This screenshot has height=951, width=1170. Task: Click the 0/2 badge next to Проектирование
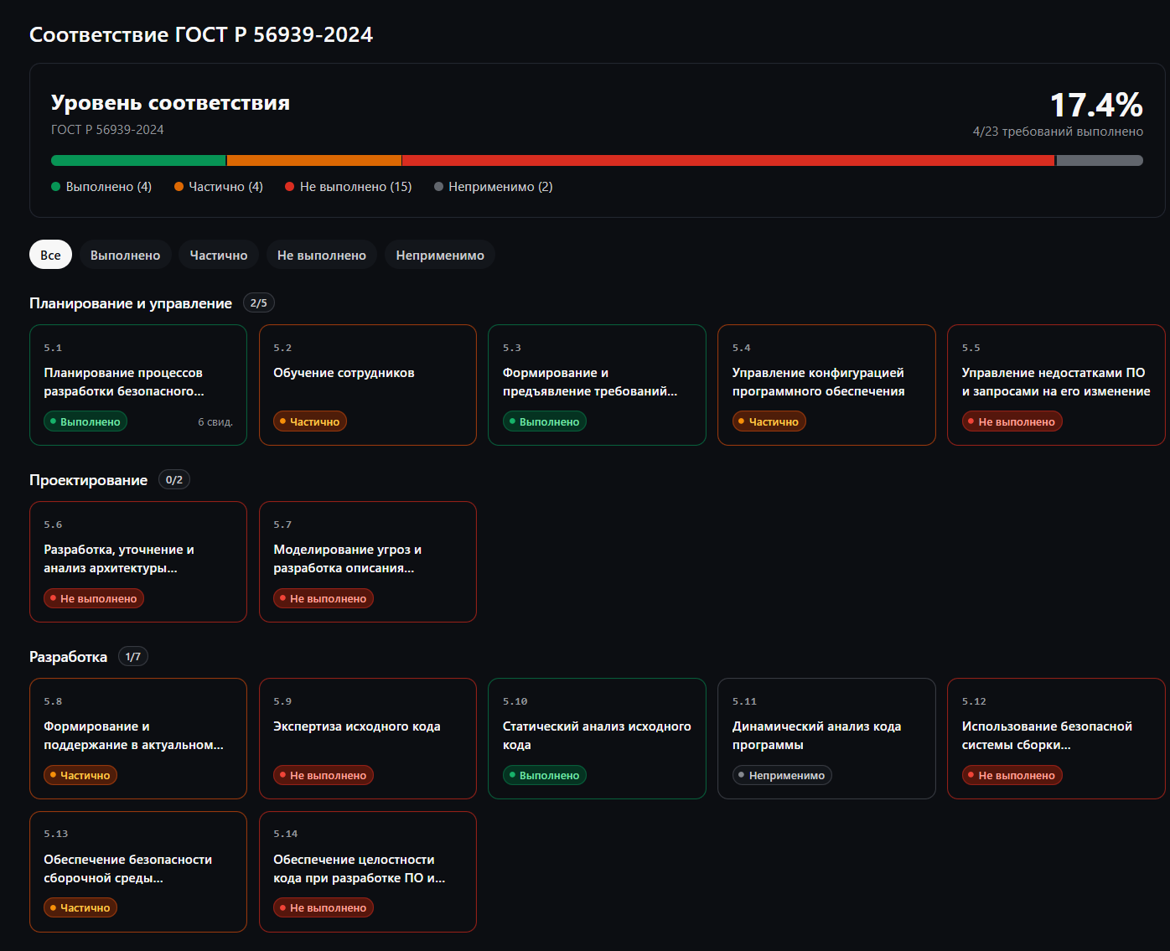pos(174,480)
